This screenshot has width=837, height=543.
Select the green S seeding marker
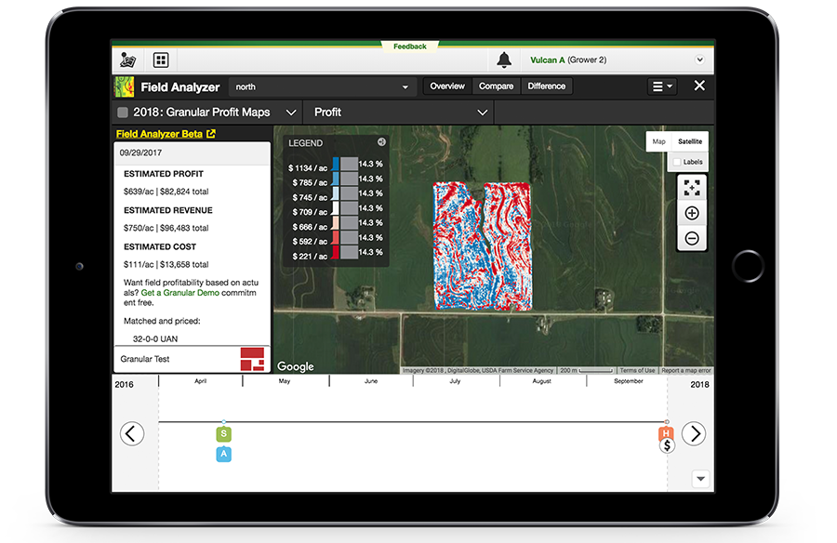click(x=223, y=433)
